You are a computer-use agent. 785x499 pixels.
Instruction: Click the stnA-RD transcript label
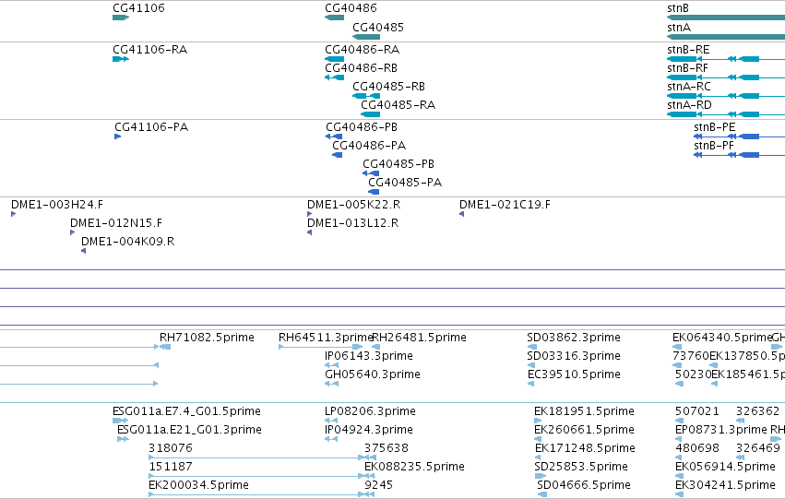689,105
